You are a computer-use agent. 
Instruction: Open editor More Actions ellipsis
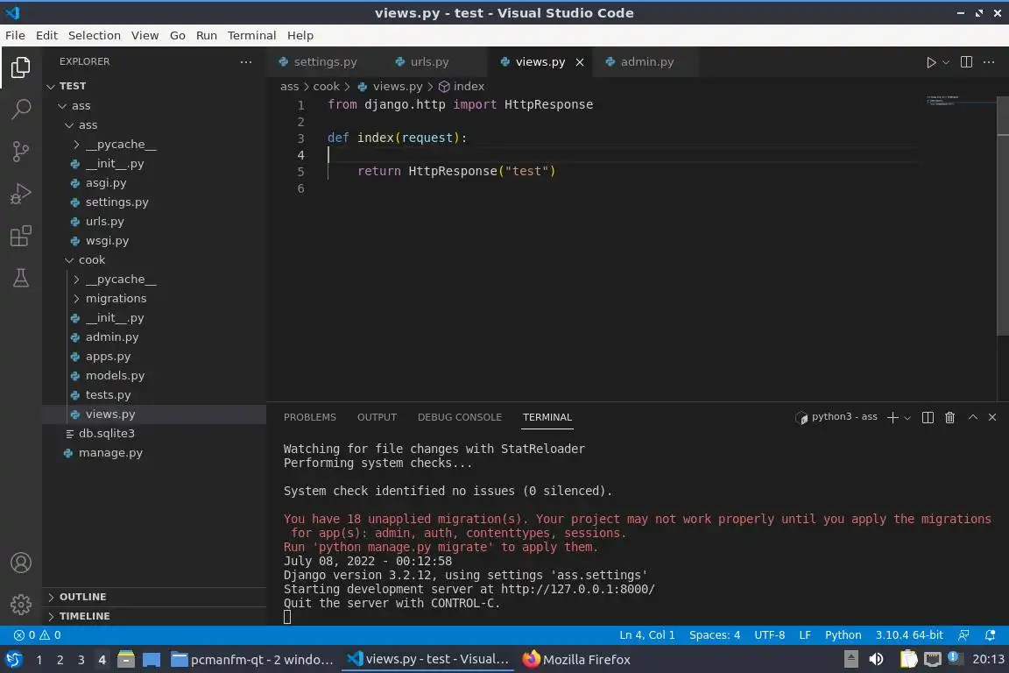pos(989,62)
